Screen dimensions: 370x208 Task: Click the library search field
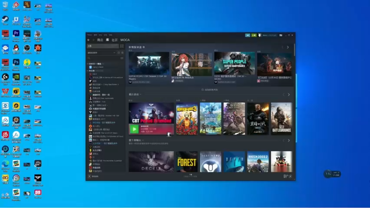click(x=103, y=58)
